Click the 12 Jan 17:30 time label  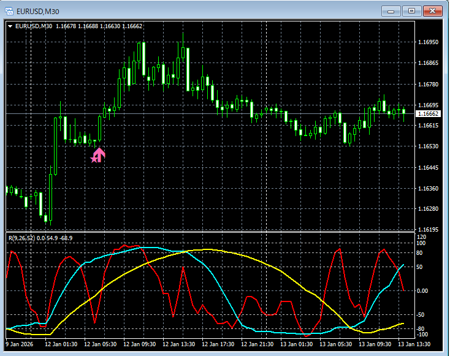(x=218, y=344)
